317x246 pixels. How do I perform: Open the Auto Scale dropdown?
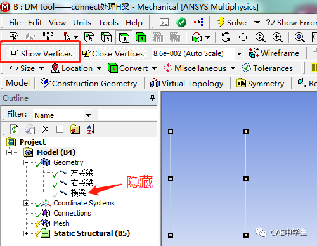point(239,53)
